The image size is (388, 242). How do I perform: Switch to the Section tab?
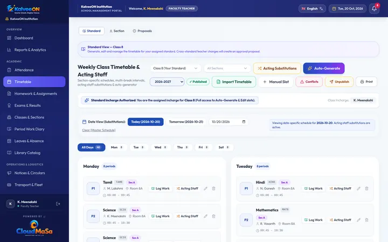pyautogui.click(x=117, y=31)
